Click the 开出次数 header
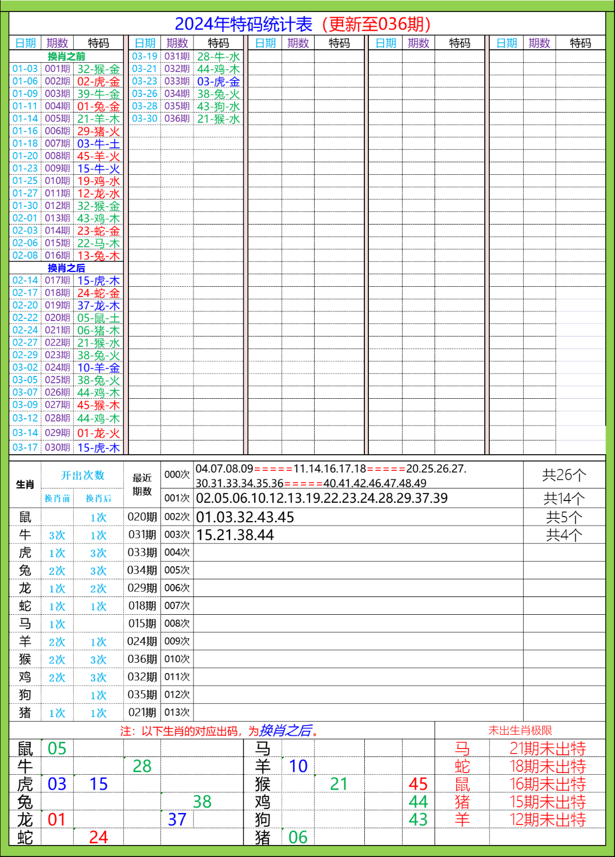The image size is (615, 857). point(83,474)
